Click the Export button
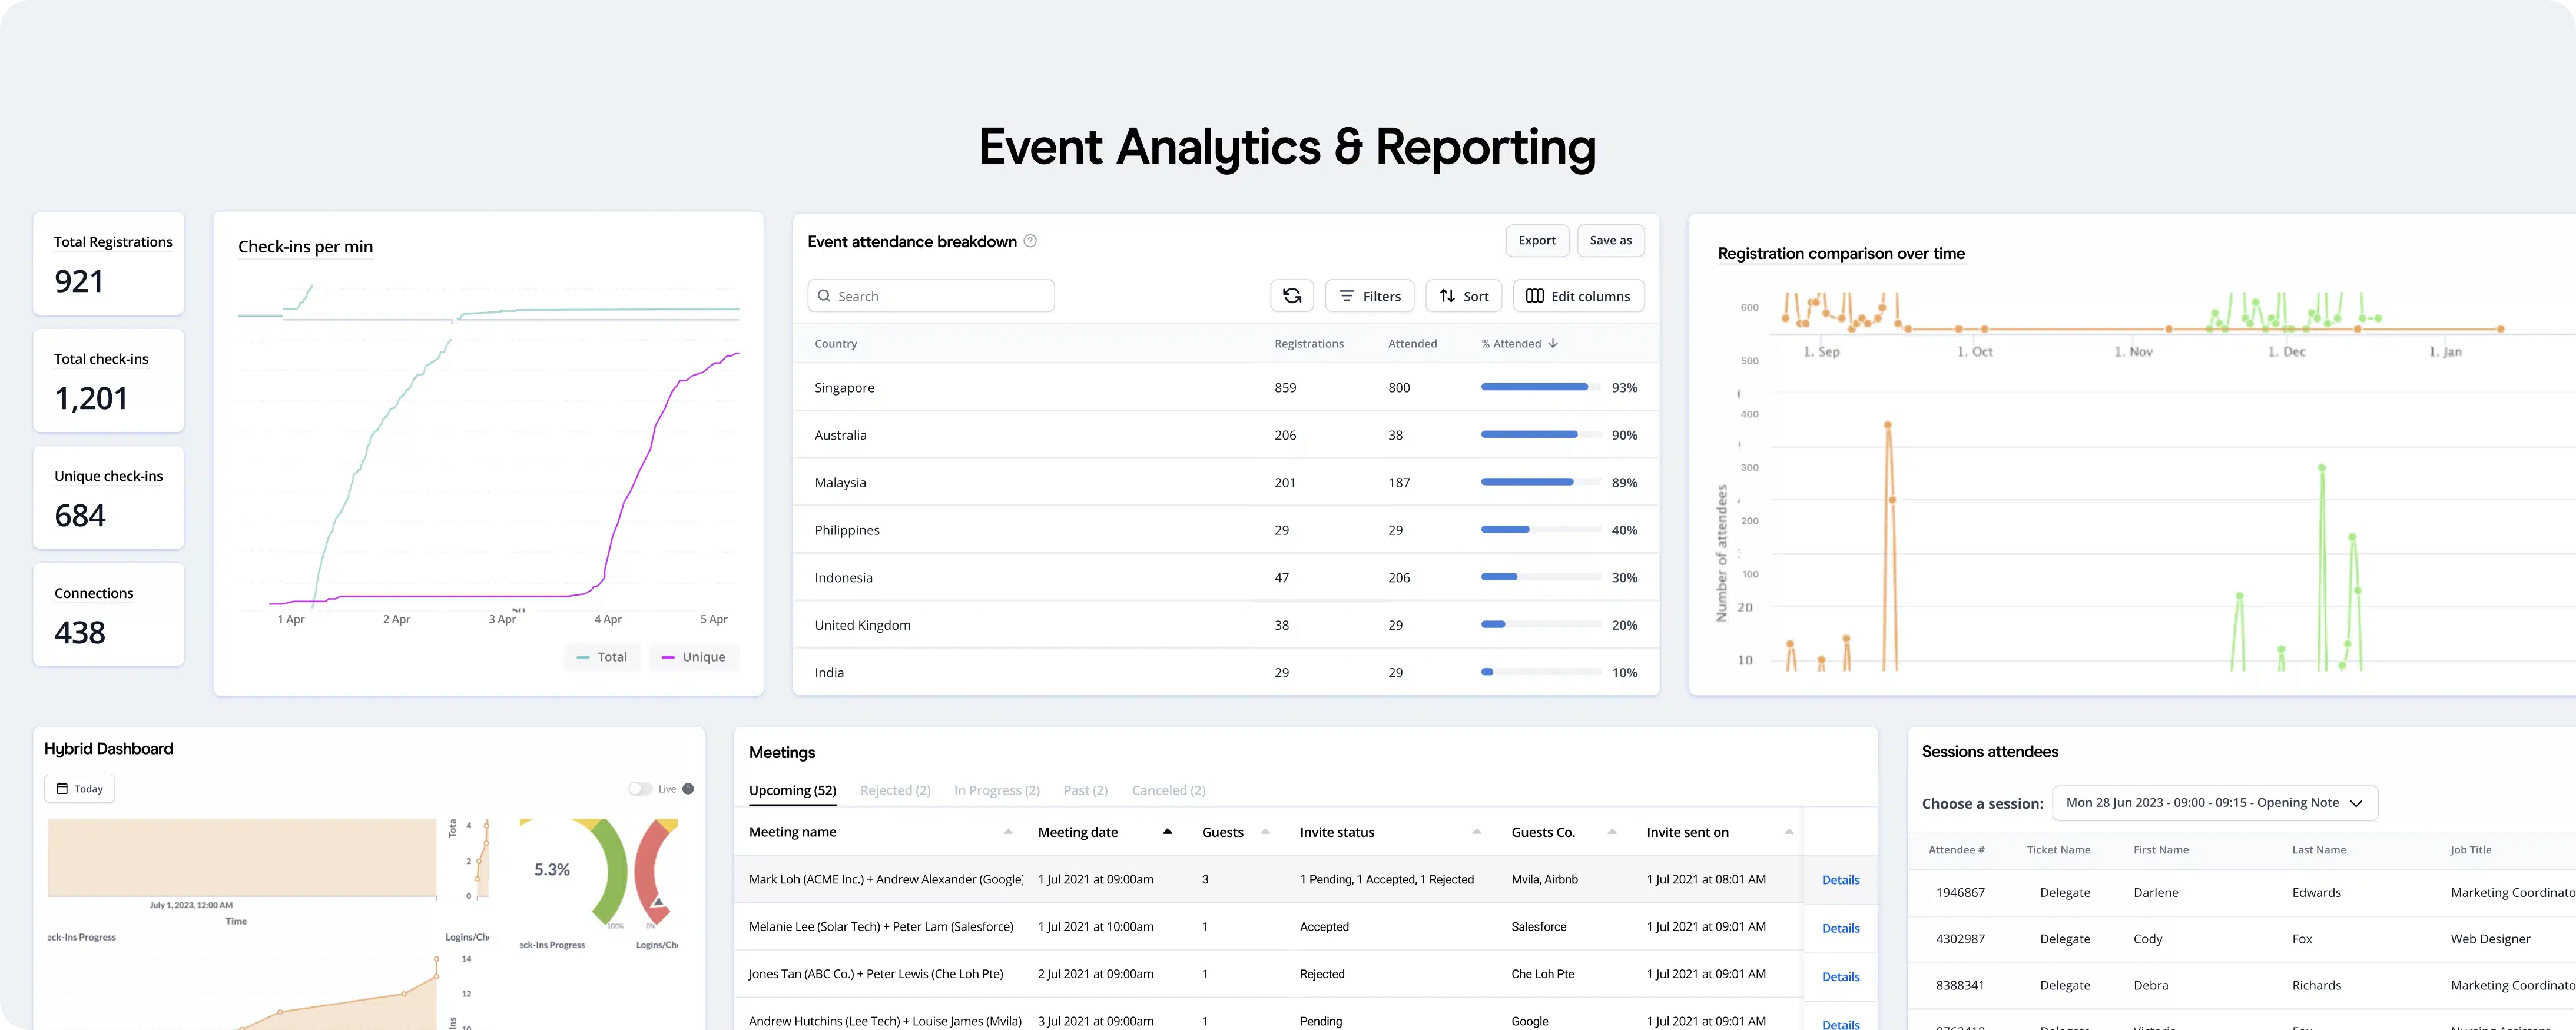 pyautogui.click(x=1536, y=240)
